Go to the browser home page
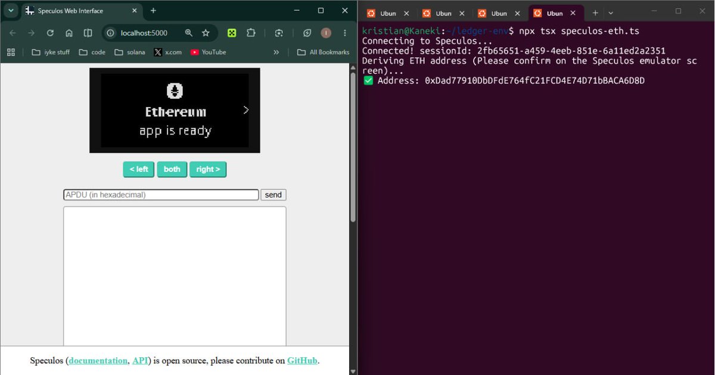715x375 pixels. pyautogui.click(x=69, y=33)
